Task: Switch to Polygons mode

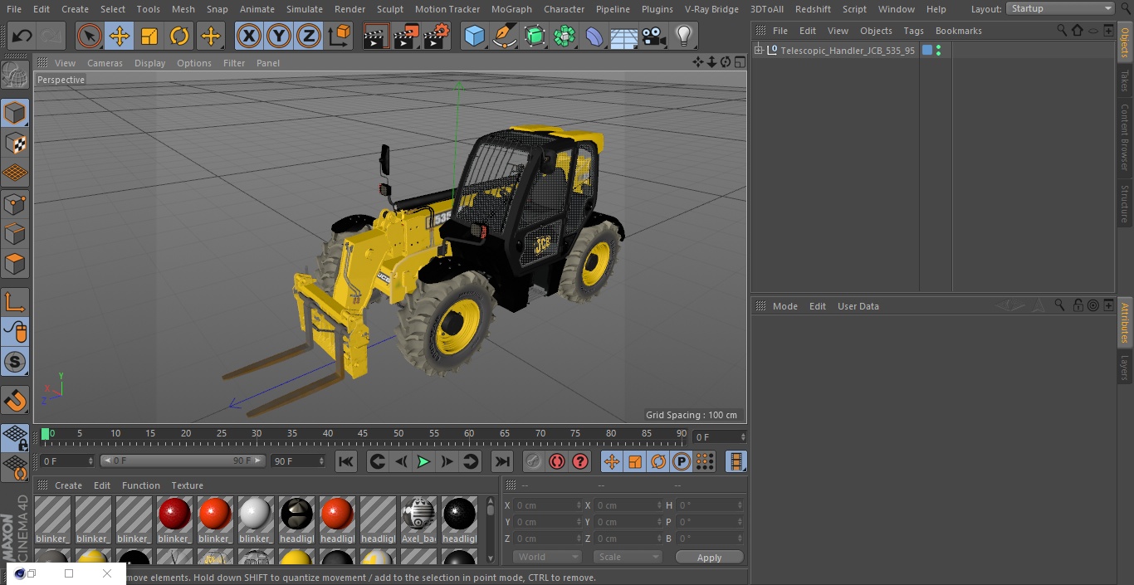Action: tap(15, 264)
